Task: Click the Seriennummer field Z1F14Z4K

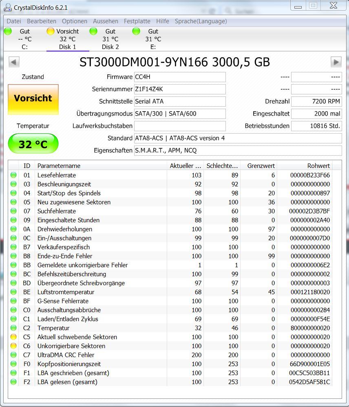Action: [x=180, y=89]
